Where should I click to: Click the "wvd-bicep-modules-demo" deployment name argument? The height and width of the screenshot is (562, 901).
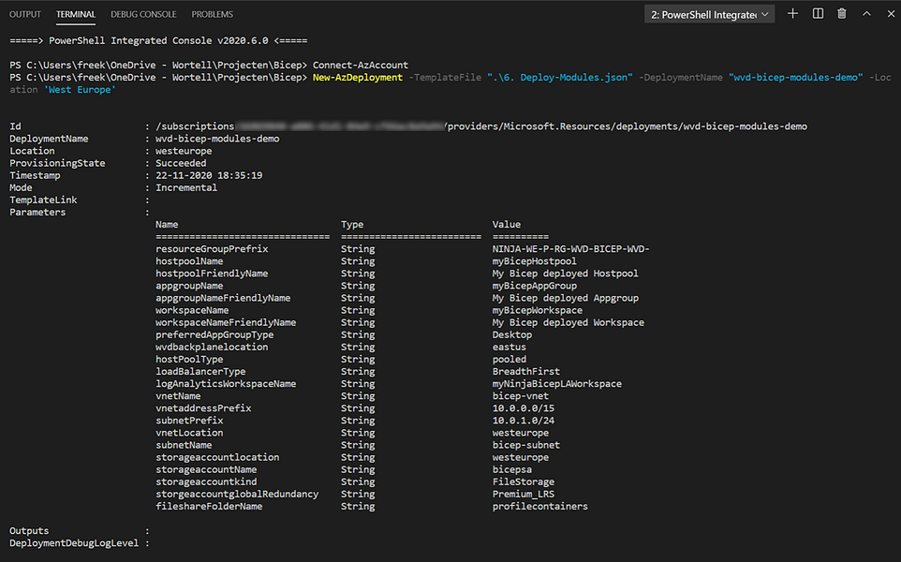796,77
